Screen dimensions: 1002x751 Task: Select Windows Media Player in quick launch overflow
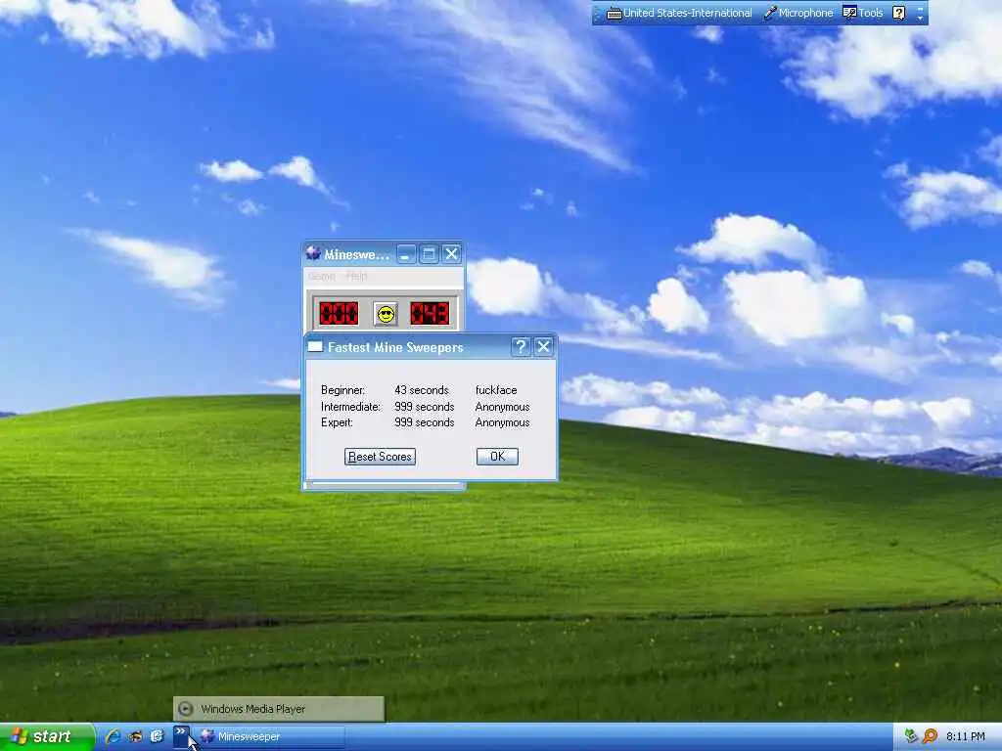point(279,709)
